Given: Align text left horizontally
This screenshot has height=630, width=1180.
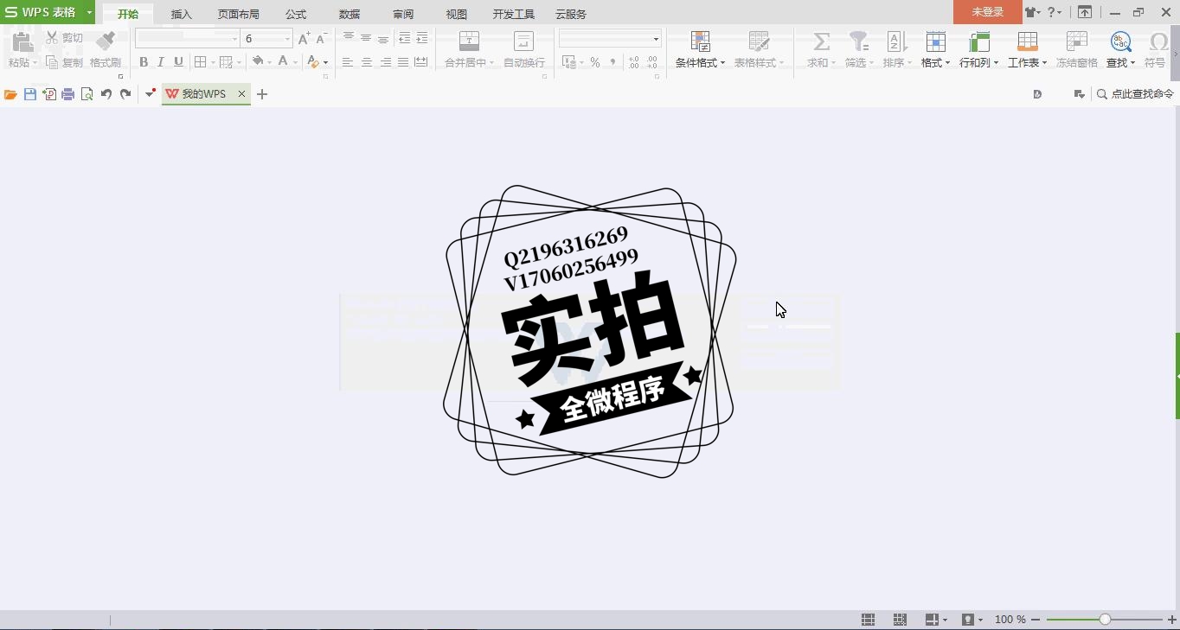Looking at the screenshot, I should (348, 62).
